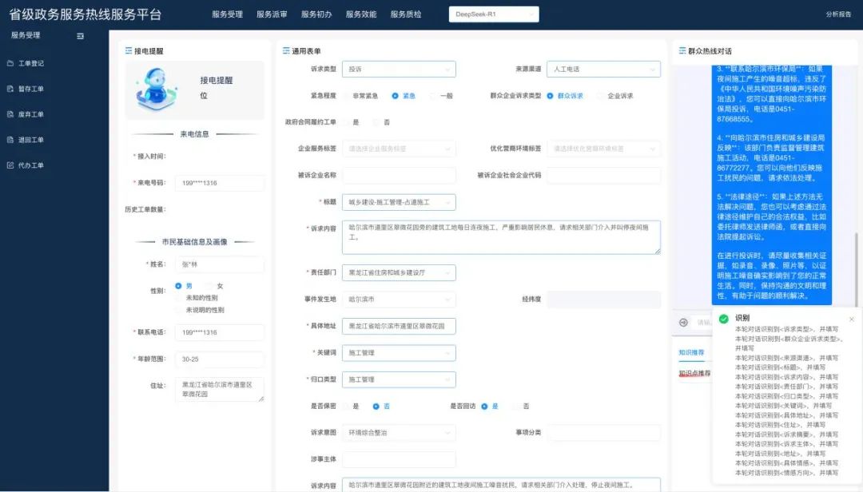Click 分析报告 in the top right

837,14
